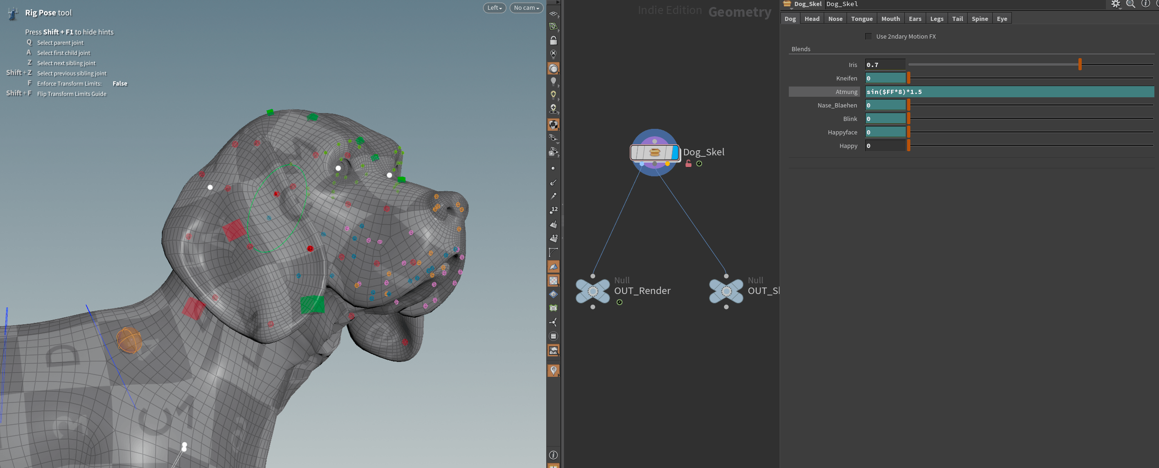
Task: Click the sunglasses display icon in viewport toolbar
Action: click(x=553, y=138)
